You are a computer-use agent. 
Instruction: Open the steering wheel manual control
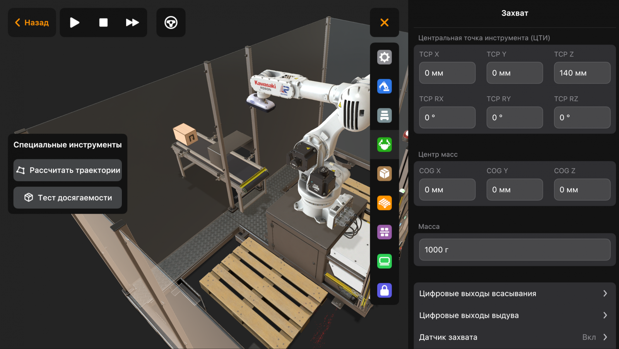(x=171, y=22)
